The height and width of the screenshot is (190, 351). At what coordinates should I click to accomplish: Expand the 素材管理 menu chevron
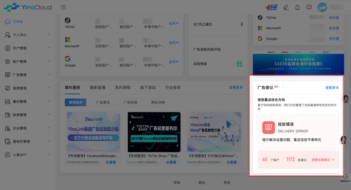click(48, 101)
